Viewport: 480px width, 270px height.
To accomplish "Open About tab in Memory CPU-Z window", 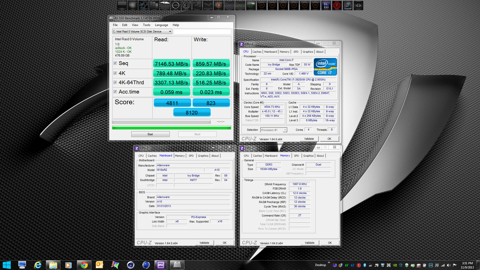I will click(x=320, y=156).
